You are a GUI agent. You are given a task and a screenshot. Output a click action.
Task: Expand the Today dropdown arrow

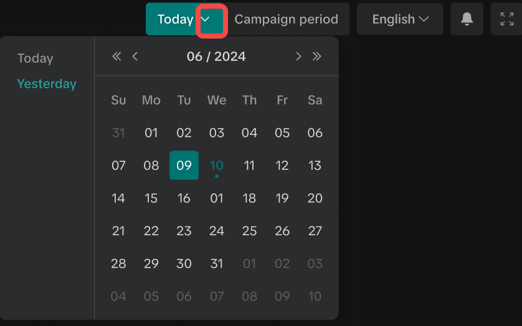tap(212, 19)
